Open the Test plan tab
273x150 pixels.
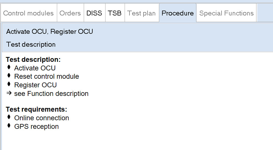[x=142, y=13]
